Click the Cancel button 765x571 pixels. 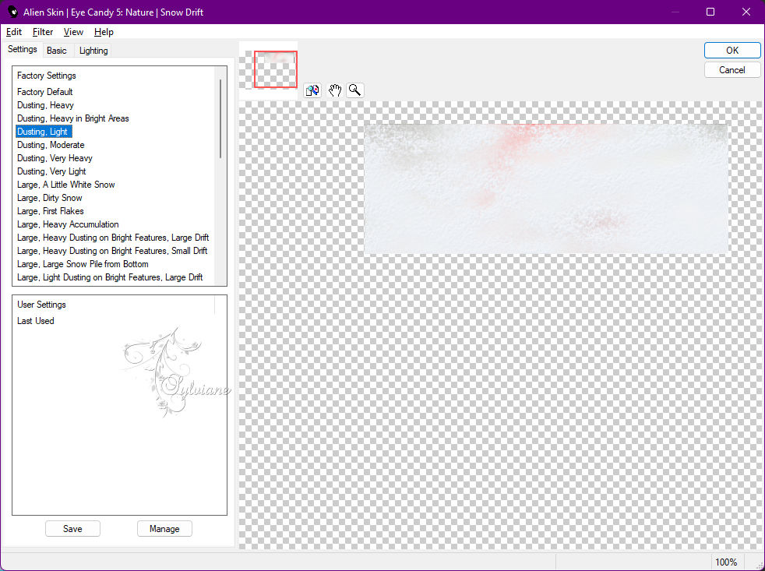tap(732, 70)
